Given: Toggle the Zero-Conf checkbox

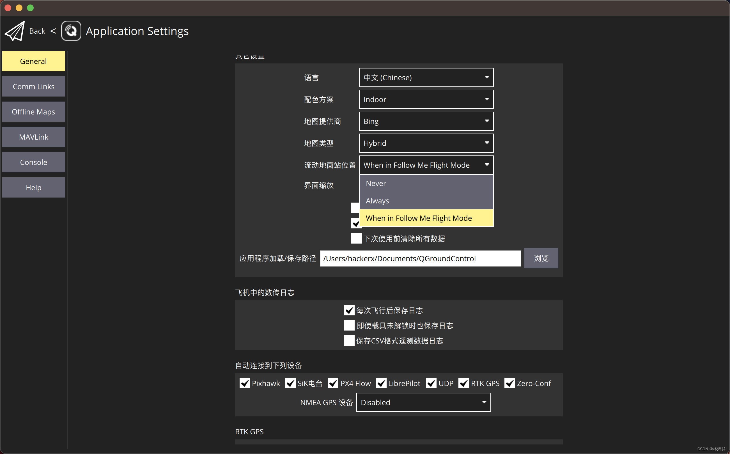Looking at the screenshot, I should pos(510,383).
